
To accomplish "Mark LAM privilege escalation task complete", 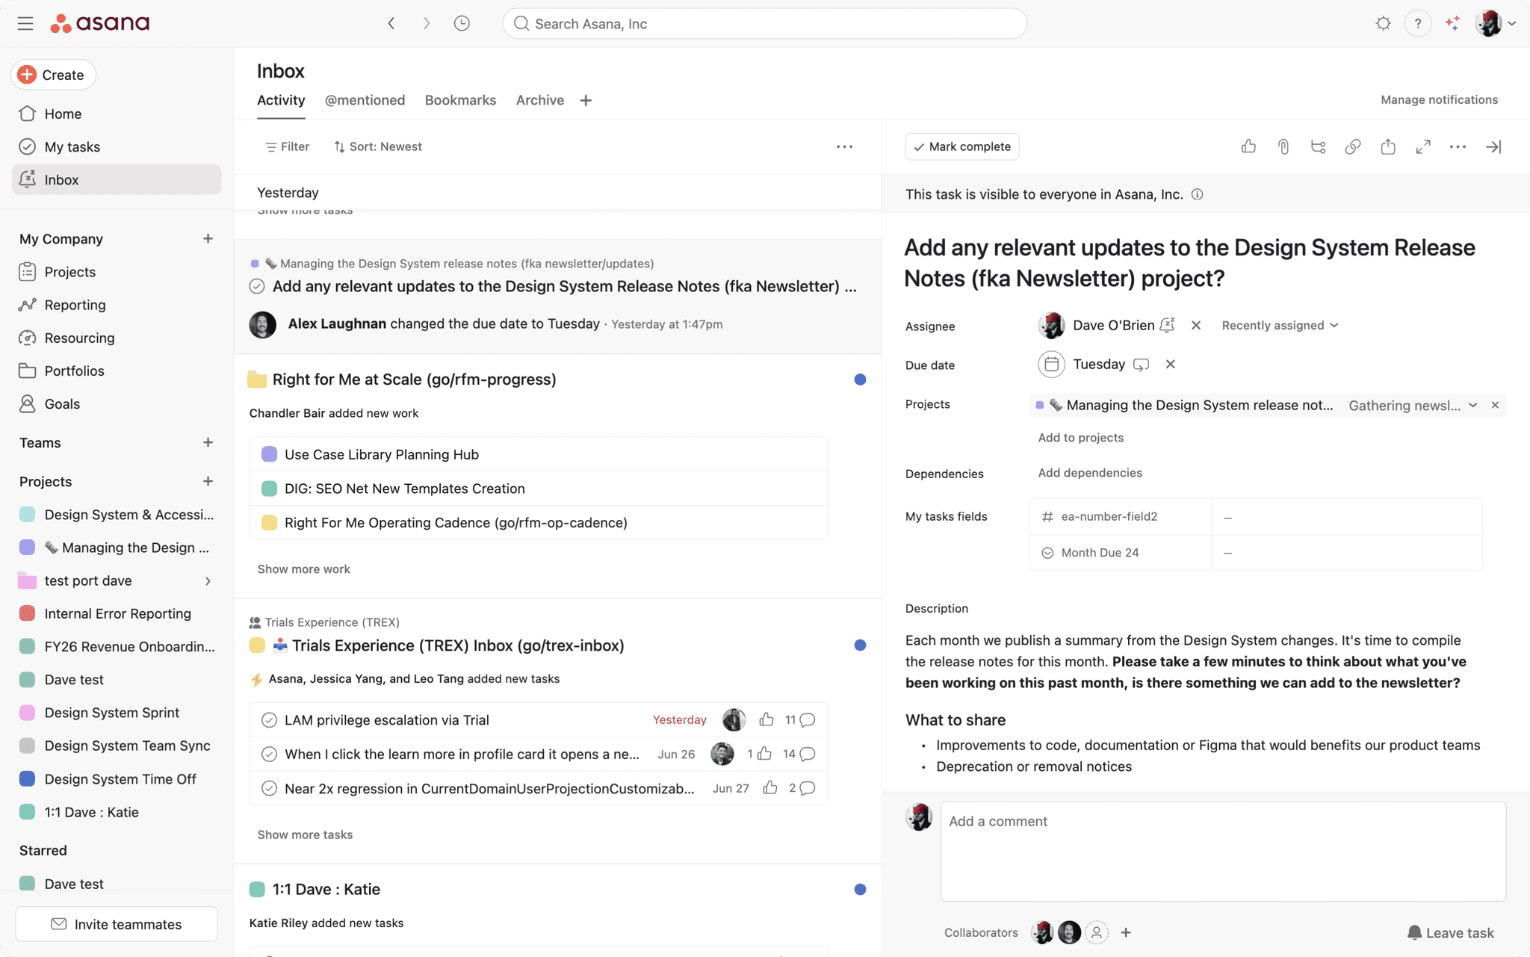I will (x=269, y=720).
